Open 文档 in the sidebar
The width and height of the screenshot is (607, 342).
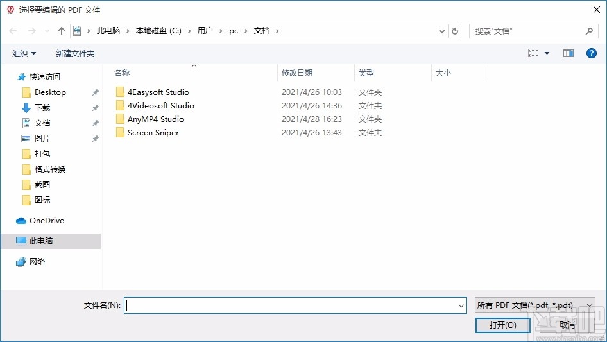[x=42, y=123]
